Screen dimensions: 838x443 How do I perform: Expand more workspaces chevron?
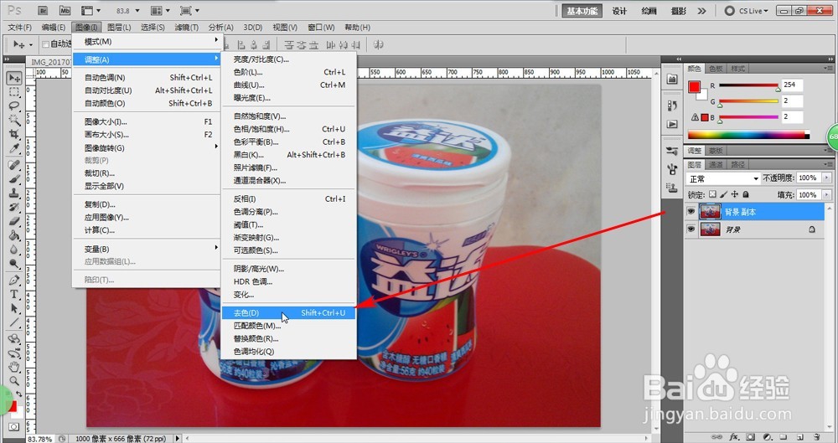(x=701, y=11)
